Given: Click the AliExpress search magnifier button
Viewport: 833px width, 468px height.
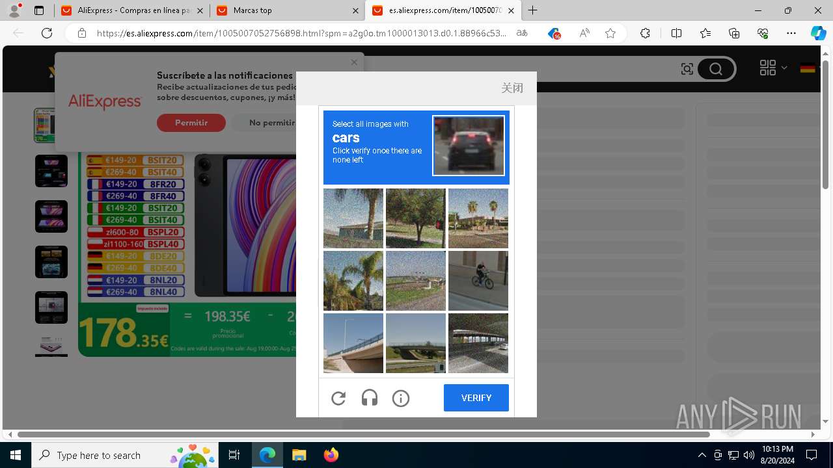Looking at the screenshot, I should [716, 69].
